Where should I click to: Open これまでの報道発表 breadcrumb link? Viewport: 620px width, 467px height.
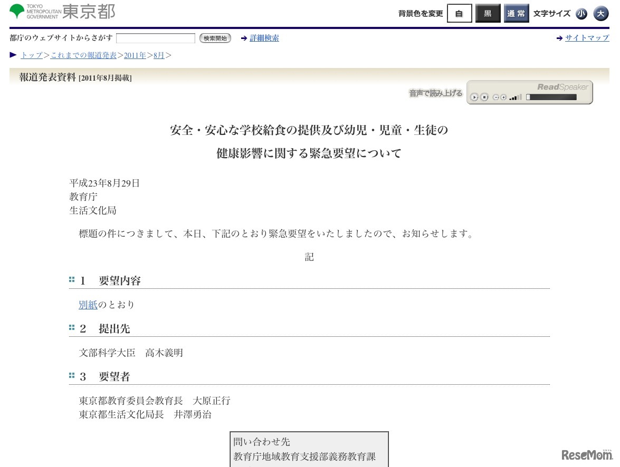point(83,55)
